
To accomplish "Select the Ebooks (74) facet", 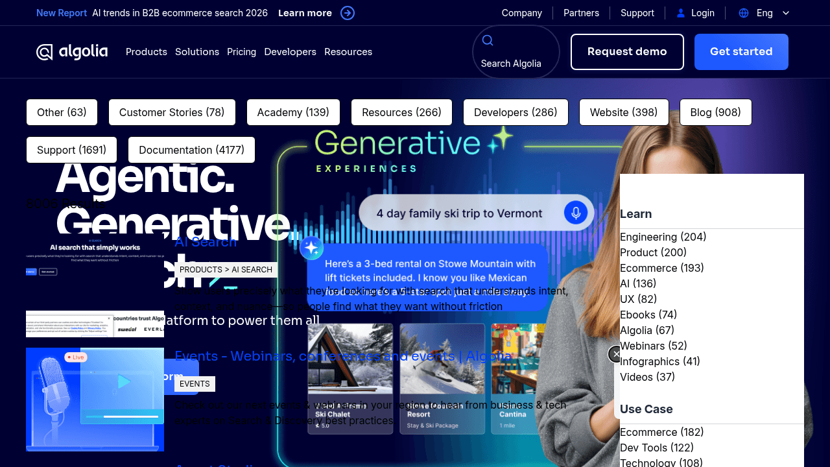I will (648, 315).
